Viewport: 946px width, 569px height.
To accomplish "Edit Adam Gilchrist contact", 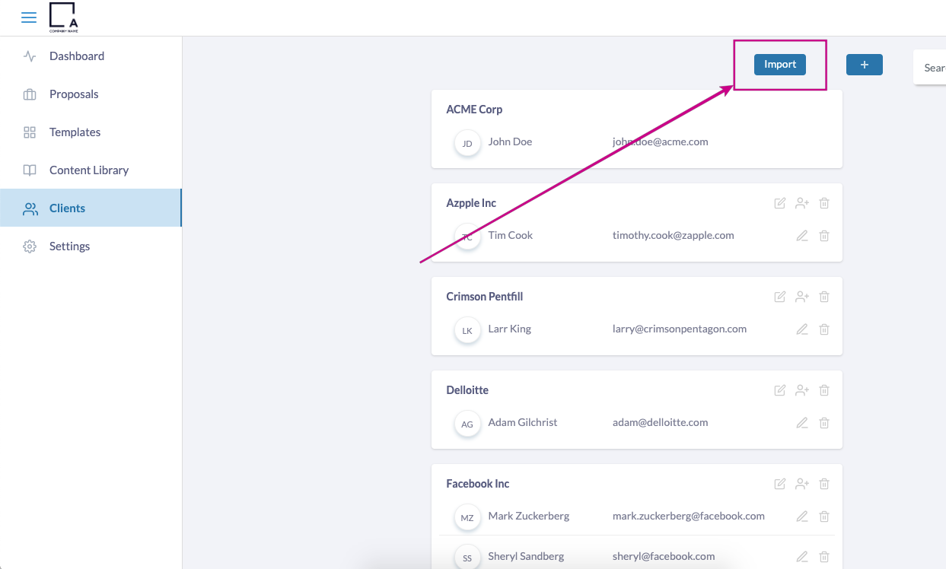I will (x=801, y=423).
